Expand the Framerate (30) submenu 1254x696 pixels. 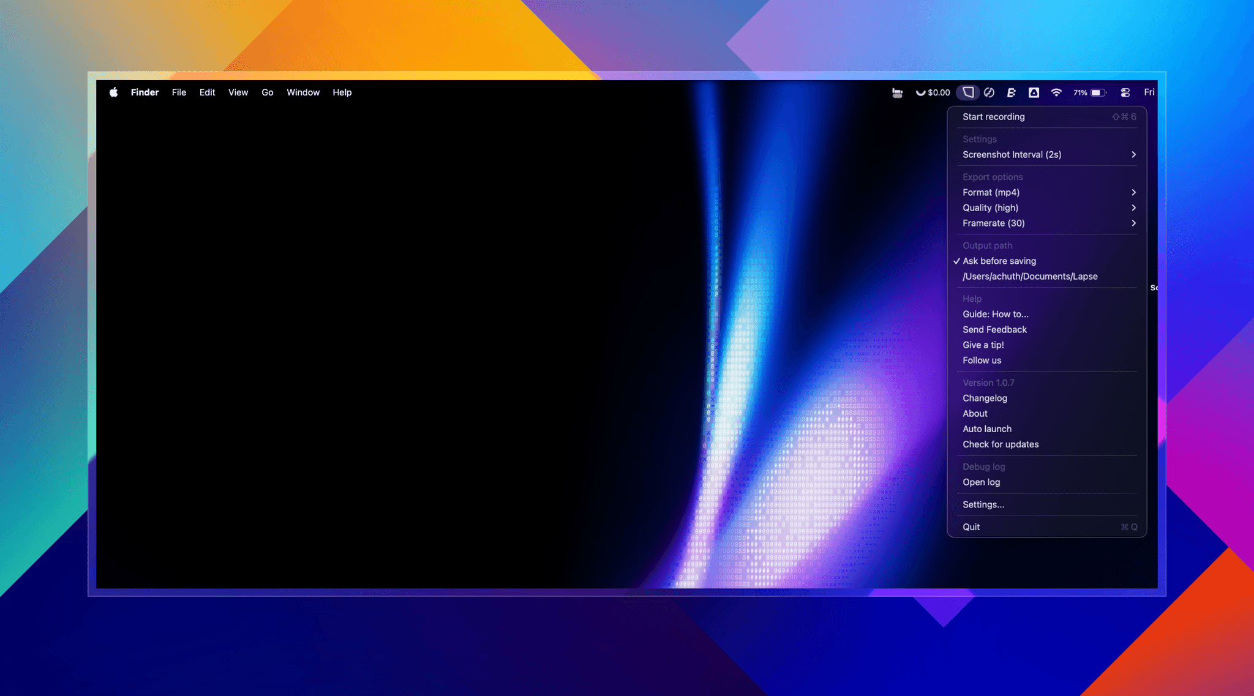1046,223
